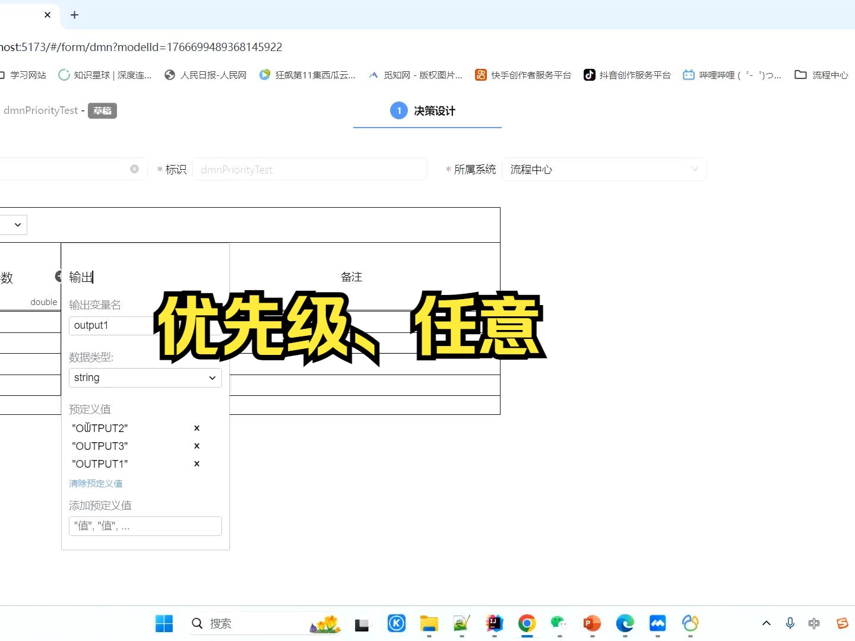Click the microphone tray icon
The image size is (855, 641).
click(790, 623)
